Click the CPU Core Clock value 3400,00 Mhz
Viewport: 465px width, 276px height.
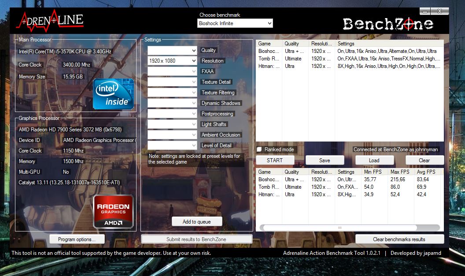tap(77, 64)
